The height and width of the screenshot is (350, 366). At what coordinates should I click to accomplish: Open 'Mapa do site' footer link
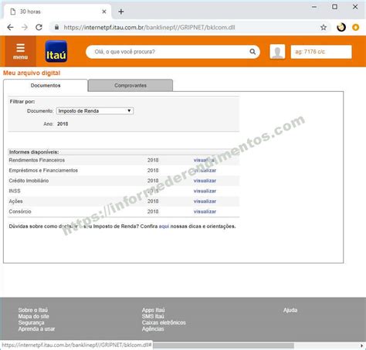33,317
